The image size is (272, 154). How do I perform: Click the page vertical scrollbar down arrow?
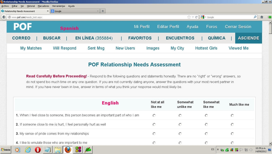(270, 143)
